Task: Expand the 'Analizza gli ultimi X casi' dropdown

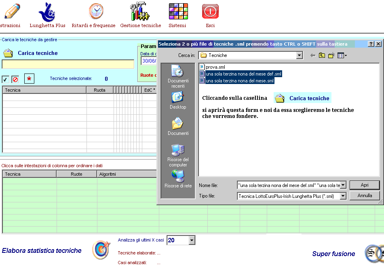Action: click(x=192, y=240)
